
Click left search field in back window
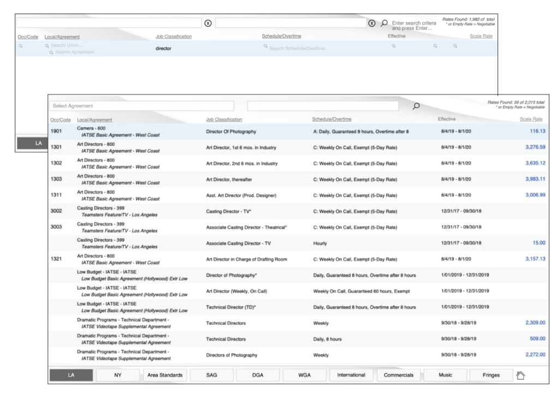point(109,23)
